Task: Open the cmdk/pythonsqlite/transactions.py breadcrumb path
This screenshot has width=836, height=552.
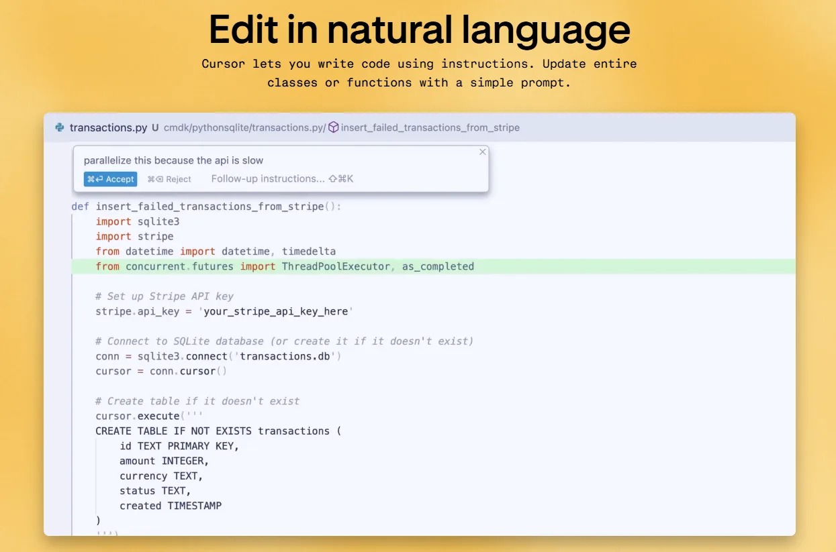Action: (x=244, y=127)
